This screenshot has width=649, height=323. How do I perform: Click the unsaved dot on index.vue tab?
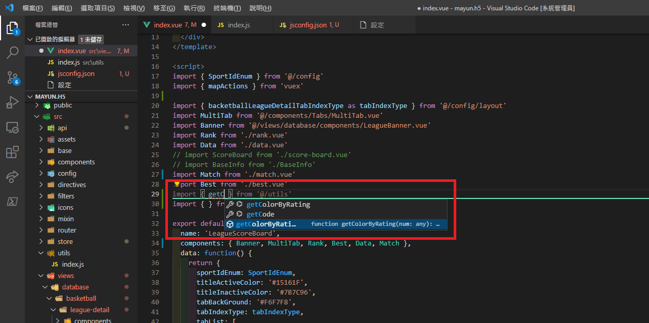click(x=204, y=25)
